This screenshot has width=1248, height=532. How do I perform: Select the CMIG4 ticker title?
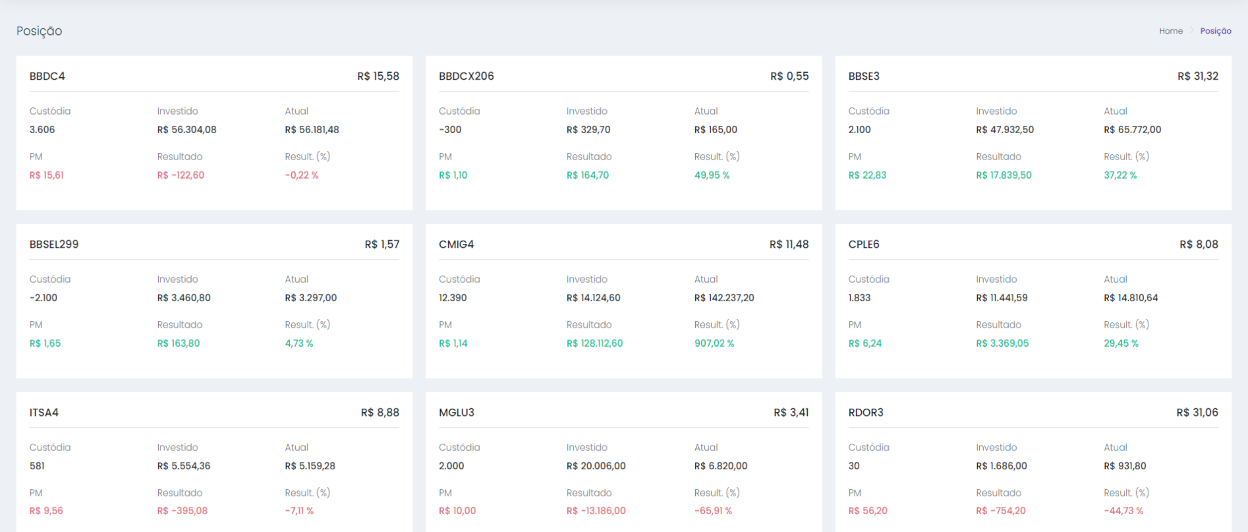click(x=457, y=245)
